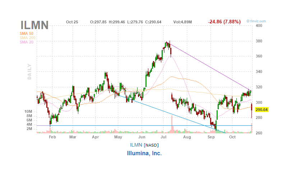Click the Oct 25 date label

pyautogui.click(x=72, y=22)
